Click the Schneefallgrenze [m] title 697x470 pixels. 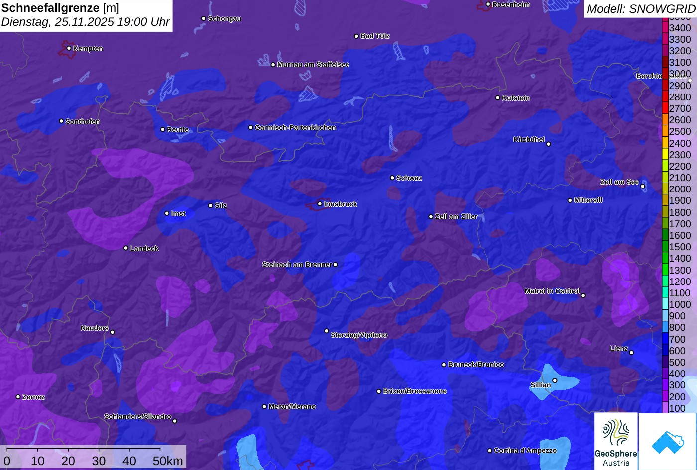pyautogui.click(x=60, y=8)
